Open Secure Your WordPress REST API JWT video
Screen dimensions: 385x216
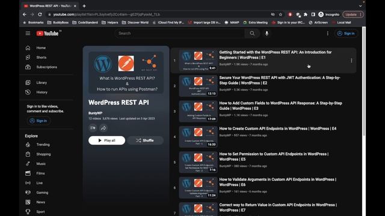tap(280, 80)
